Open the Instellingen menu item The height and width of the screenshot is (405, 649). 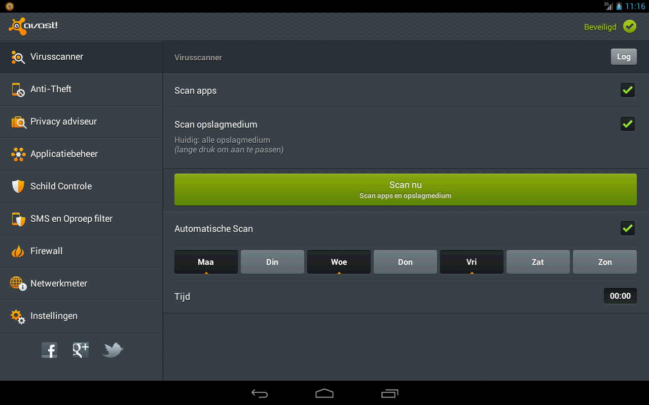pos(81,316)
